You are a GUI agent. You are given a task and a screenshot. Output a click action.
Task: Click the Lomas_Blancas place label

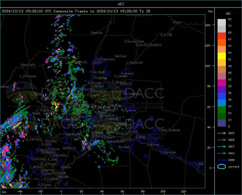169,130
